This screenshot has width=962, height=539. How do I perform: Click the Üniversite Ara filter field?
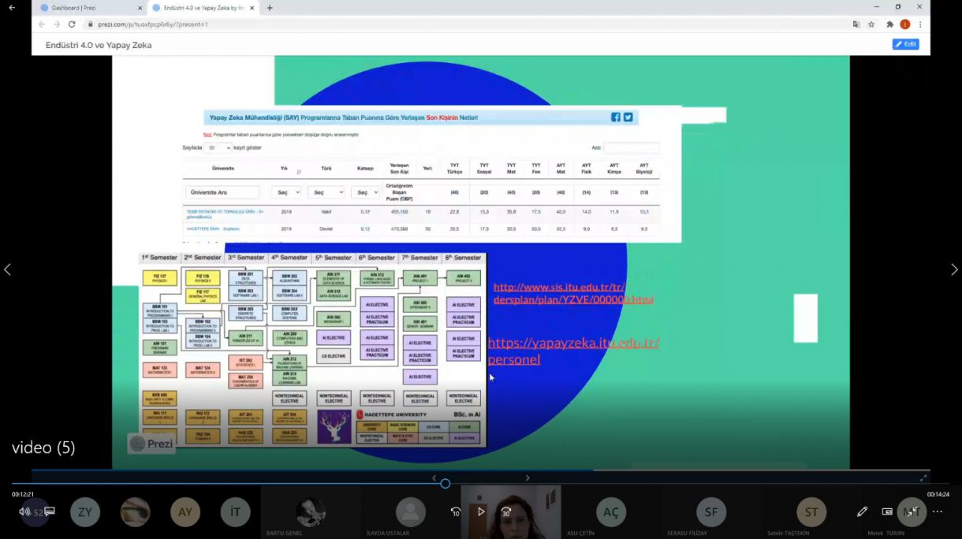(222, 192)
